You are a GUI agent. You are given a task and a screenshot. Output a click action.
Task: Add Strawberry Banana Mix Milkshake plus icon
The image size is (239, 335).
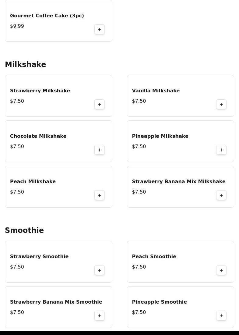(x=221, y=195)
